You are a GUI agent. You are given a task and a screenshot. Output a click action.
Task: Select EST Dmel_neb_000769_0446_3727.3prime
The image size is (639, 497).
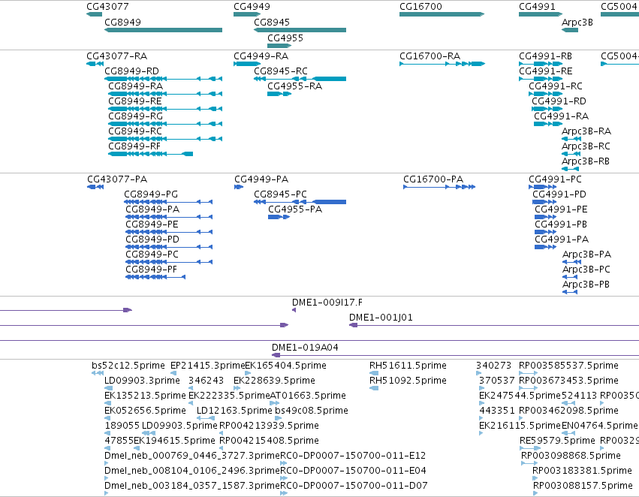tap(192, 456)
